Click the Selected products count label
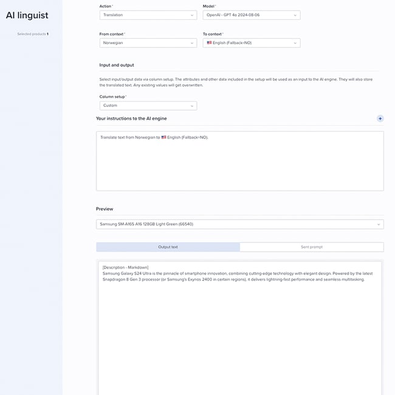The height and width of the screenshot is (395, 395). (33, 34)
